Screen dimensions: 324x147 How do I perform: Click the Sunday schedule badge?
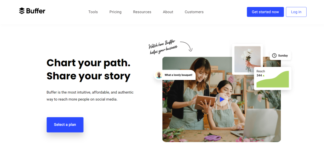[x=280, y=56]
